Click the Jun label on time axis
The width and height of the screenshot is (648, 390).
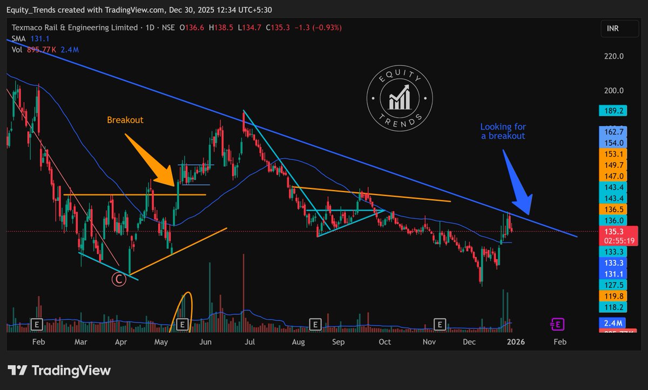pos(205,342)
